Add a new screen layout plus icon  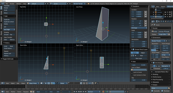[x=45, y=4]
